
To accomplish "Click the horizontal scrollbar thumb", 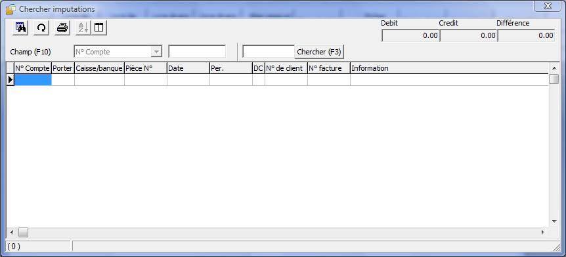I will coord(23,233).
